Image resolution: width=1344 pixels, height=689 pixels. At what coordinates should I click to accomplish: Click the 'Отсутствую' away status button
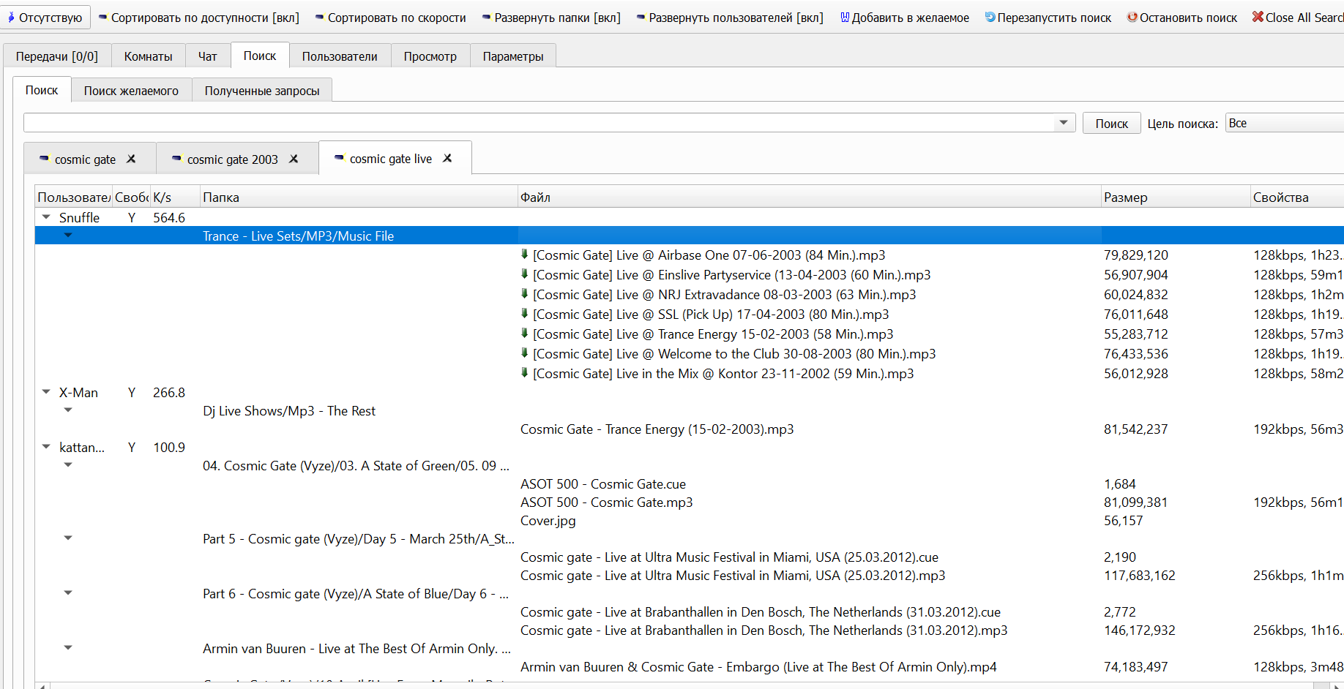45,18
